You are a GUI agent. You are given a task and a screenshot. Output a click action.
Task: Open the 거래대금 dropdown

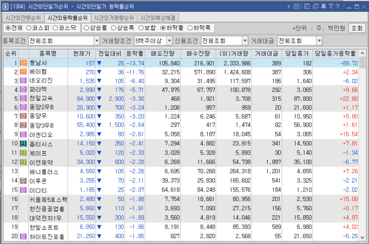319,41
